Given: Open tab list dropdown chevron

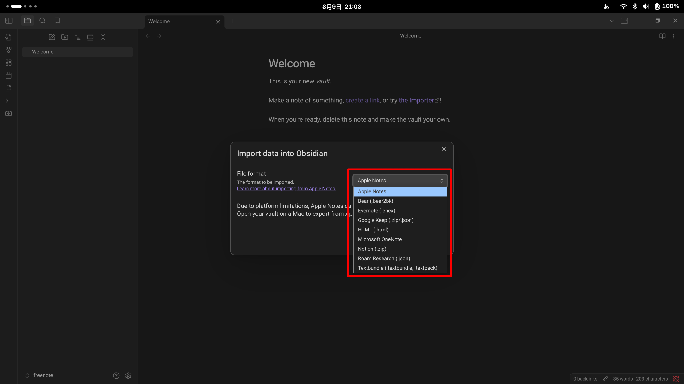Looking at the screenshot, I should (612, 21).
